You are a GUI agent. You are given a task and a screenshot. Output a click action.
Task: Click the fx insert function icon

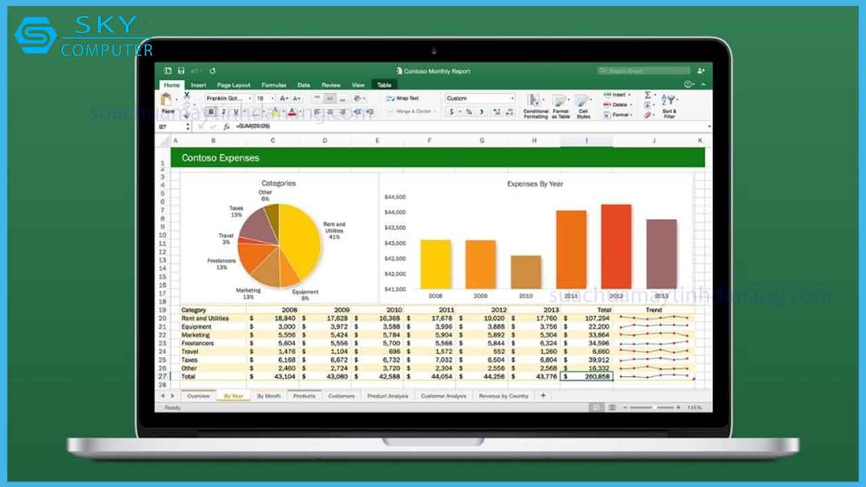[x=226, y=126]
